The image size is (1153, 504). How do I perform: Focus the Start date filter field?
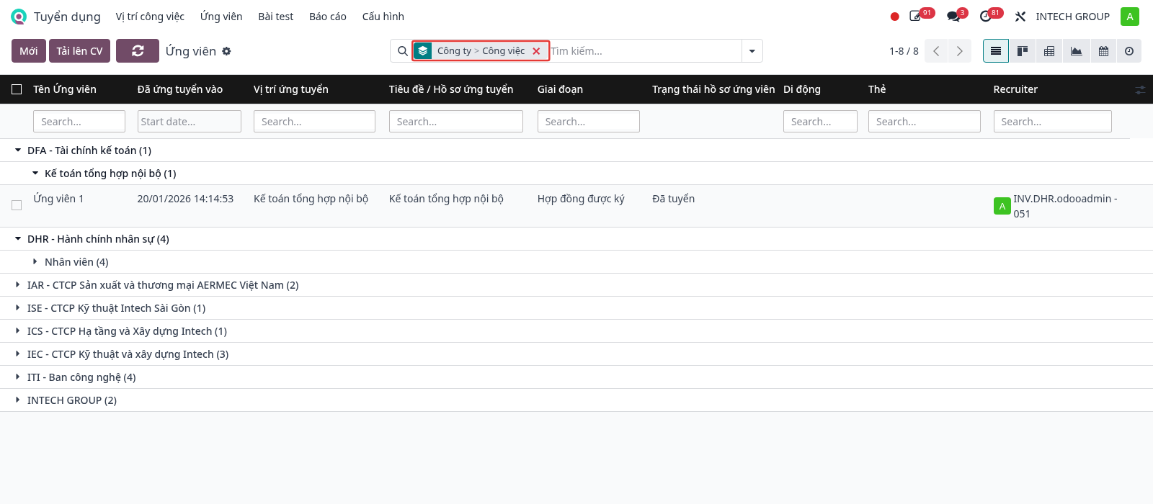pos(190,122)
